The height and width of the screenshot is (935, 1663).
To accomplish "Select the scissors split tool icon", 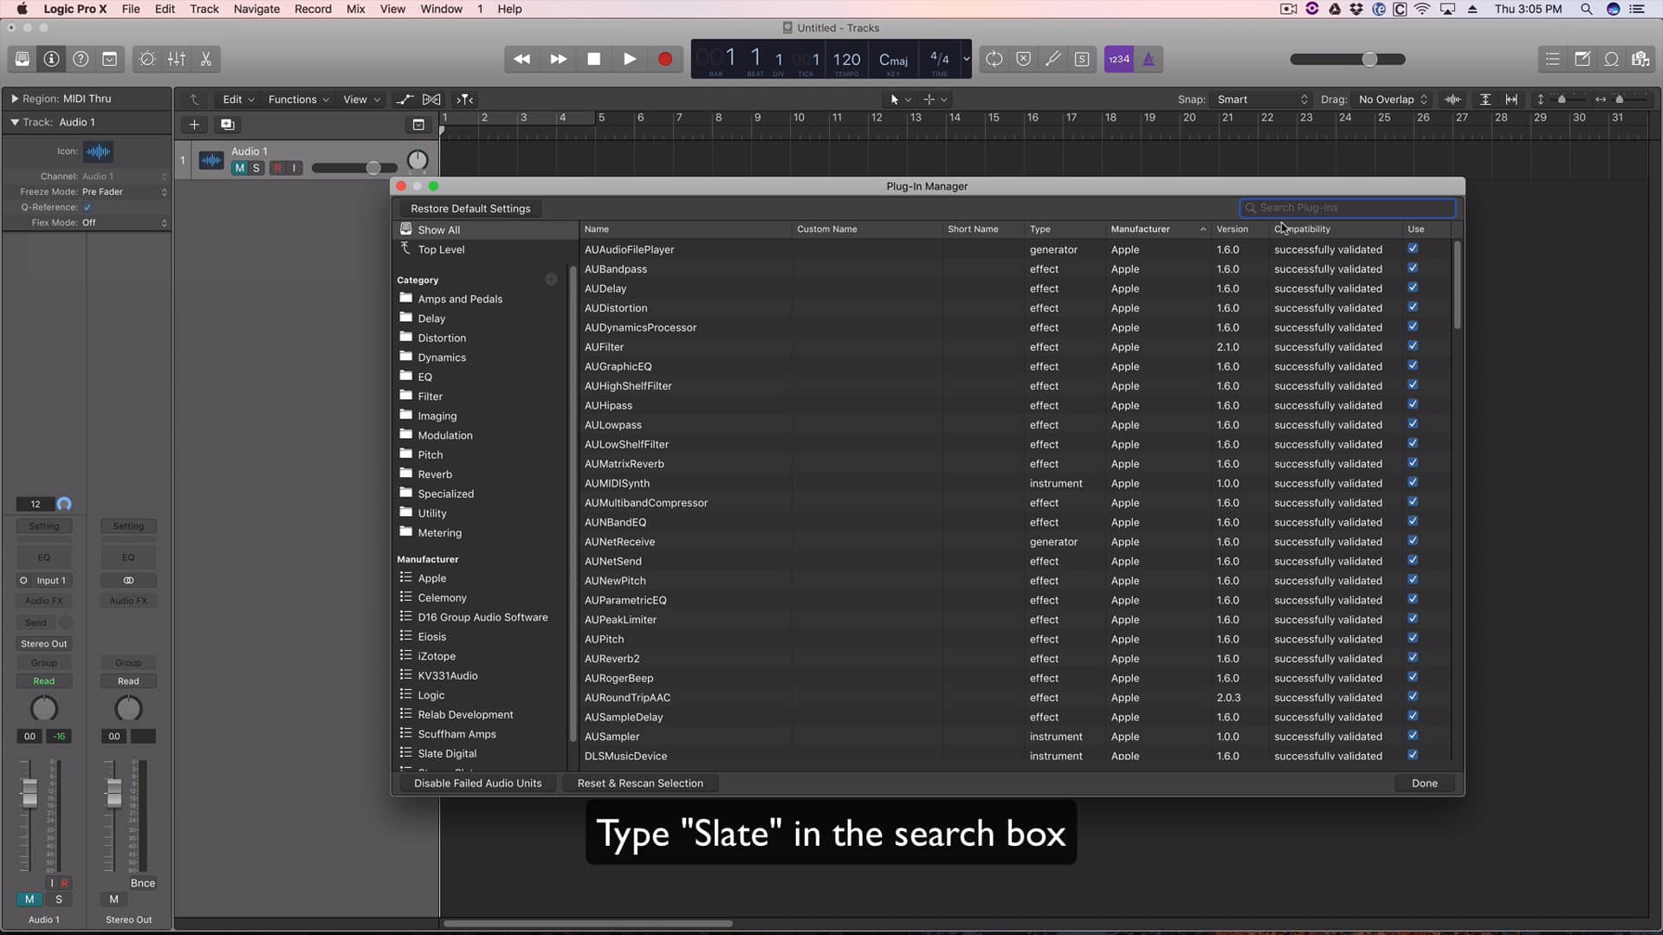I will (x=205, y=59).
